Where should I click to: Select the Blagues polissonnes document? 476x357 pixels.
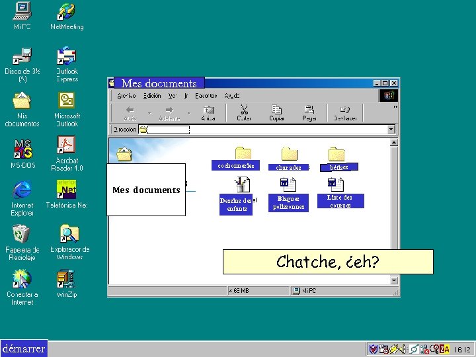288,194
